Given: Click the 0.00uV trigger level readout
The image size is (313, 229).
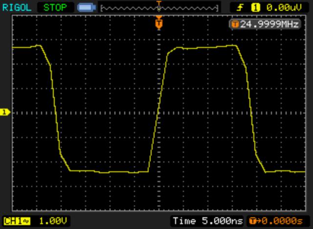Looking at the screenshot, I should 284,8.
